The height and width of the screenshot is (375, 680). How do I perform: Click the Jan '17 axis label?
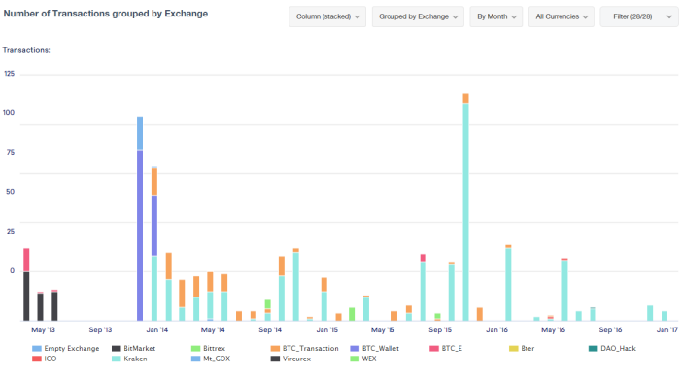pyautogui.click(x=667, y=330)
